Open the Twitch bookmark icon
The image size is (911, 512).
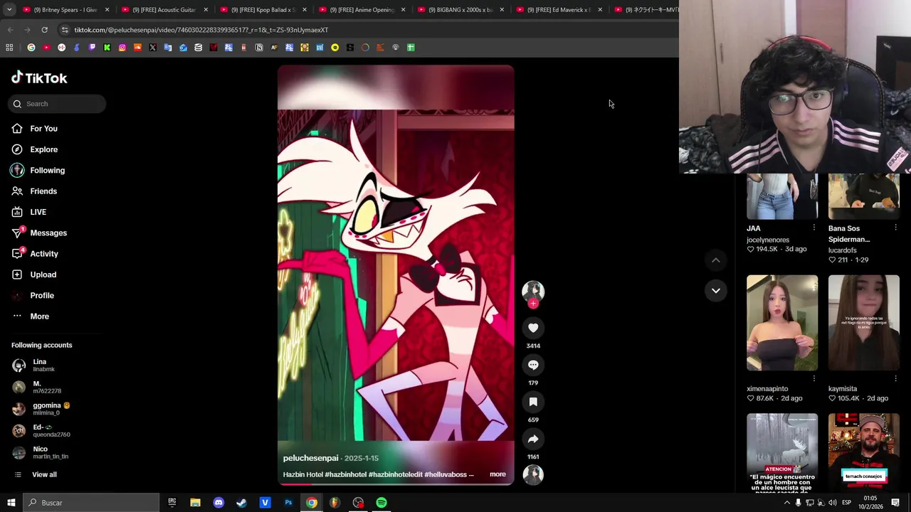pyautogui.click(x=92, y=48)
